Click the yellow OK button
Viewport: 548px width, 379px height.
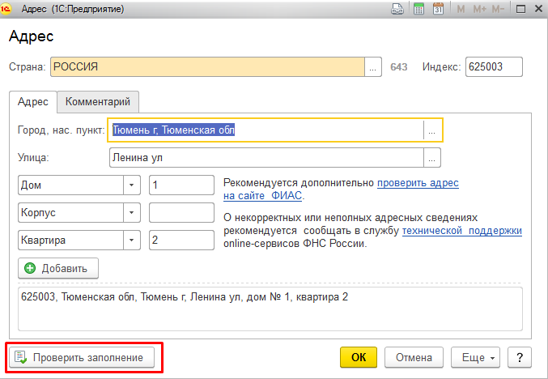(x=359, y=357)
